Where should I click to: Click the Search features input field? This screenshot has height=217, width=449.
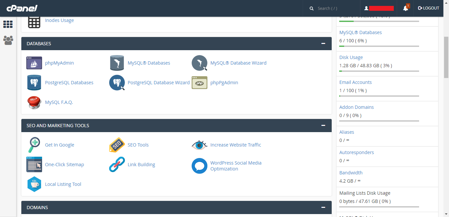pyautogui.click(x=335, y=9)
